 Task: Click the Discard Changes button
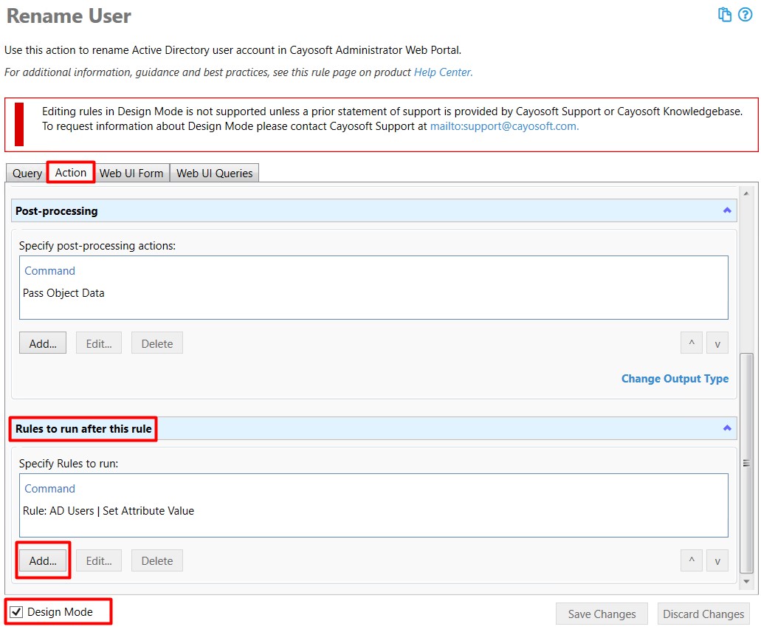click(703, 614)
